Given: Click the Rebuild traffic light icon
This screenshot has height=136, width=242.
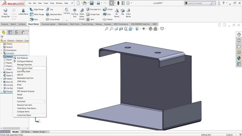Looking at the screenshot, I should coord(118,3).
